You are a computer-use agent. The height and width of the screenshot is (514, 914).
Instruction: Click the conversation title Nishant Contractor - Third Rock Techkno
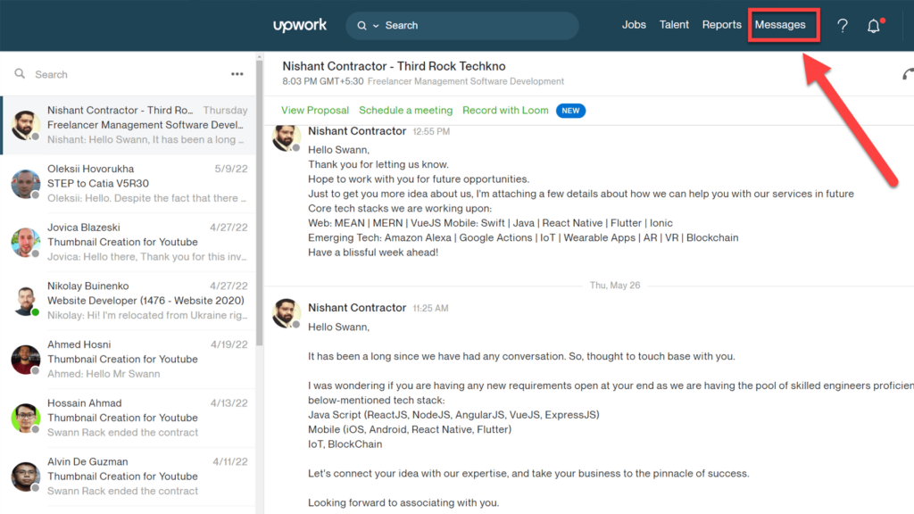point(394,66)
